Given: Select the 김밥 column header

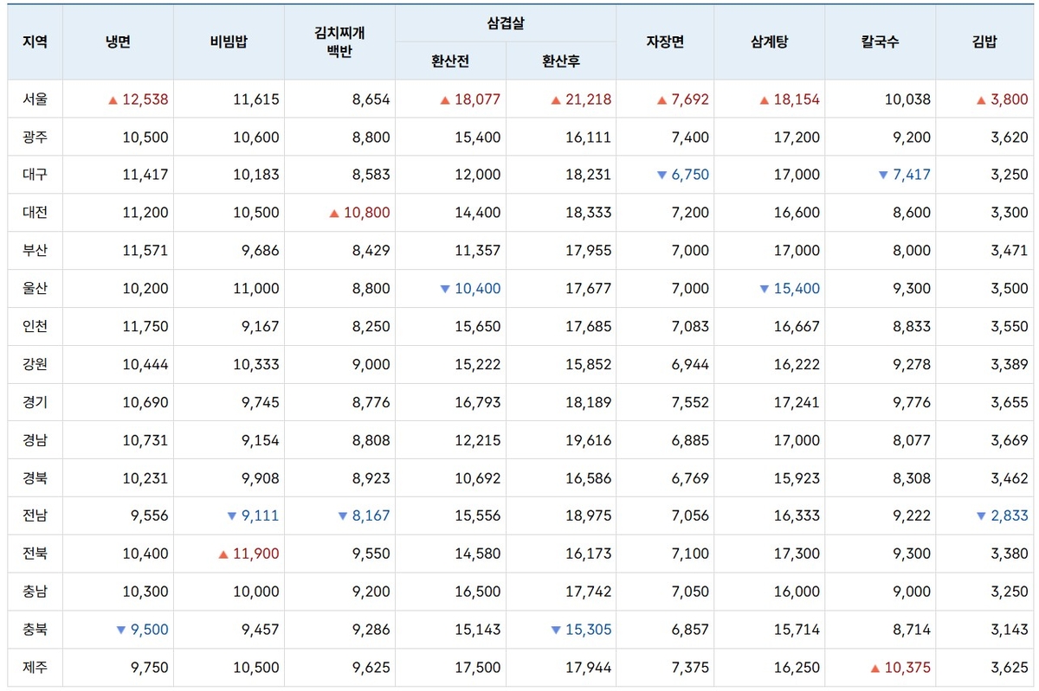Looking at the screenshot, I should [x=984, y=42].
